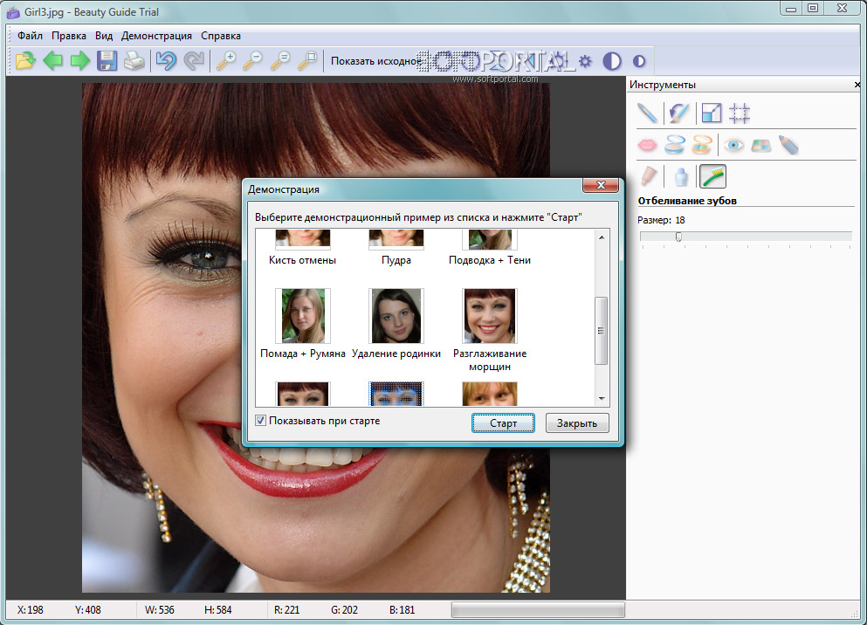
Task: Select the crop tool in Инструменты
Action: 740,113
